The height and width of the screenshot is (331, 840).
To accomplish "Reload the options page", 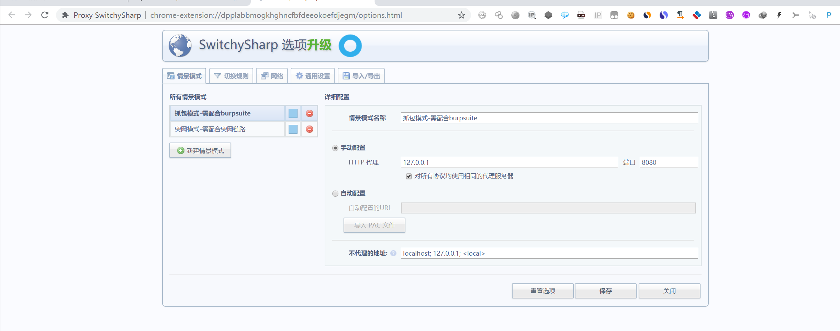I will 45,15.
